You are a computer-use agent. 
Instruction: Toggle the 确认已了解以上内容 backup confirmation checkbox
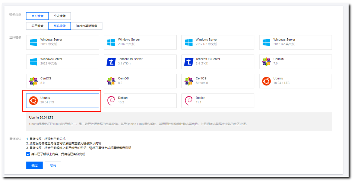coord(28,154)
